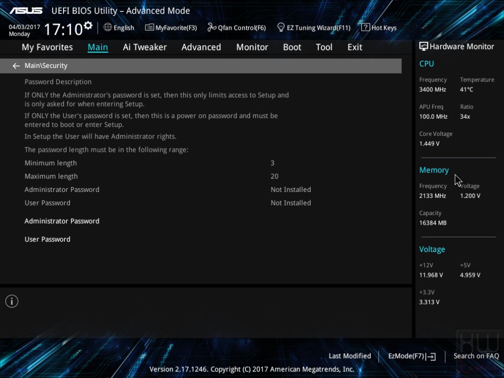Click the Main\Security breadcrumb text
This screenshot has height=378, width=504.
point(46,65)
